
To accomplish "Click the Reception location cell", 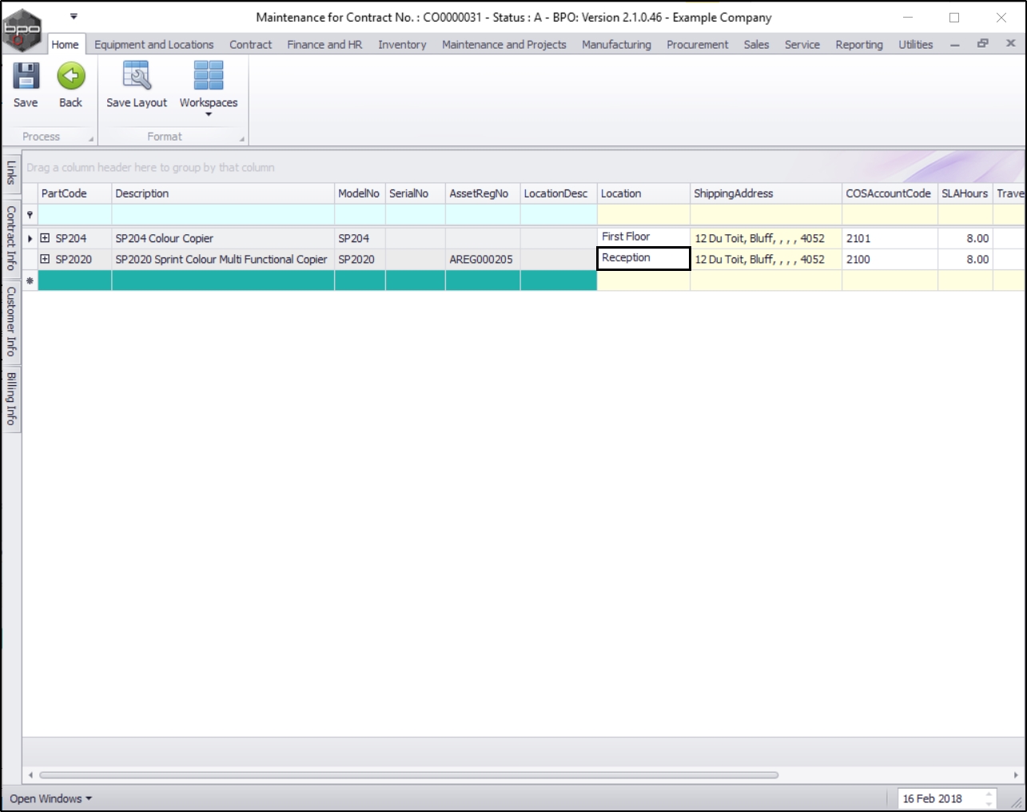I will coord(643,258).
